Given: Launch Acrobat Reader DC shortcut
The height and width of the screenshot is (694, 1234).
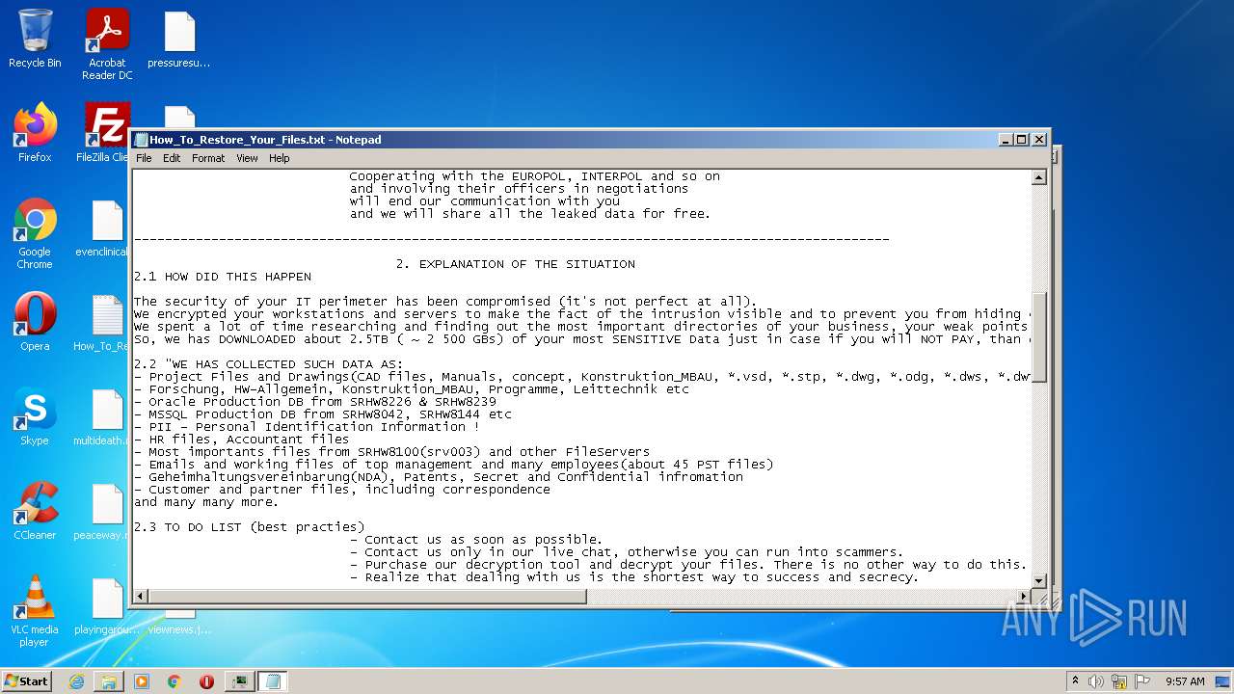Looking at the screenshot, I should click(x=107, y=44).
